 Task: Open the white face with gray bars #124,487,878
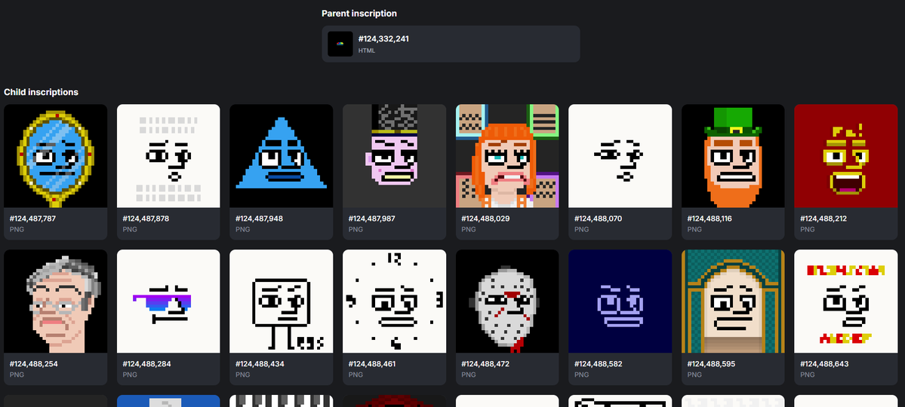click(168, 156)
